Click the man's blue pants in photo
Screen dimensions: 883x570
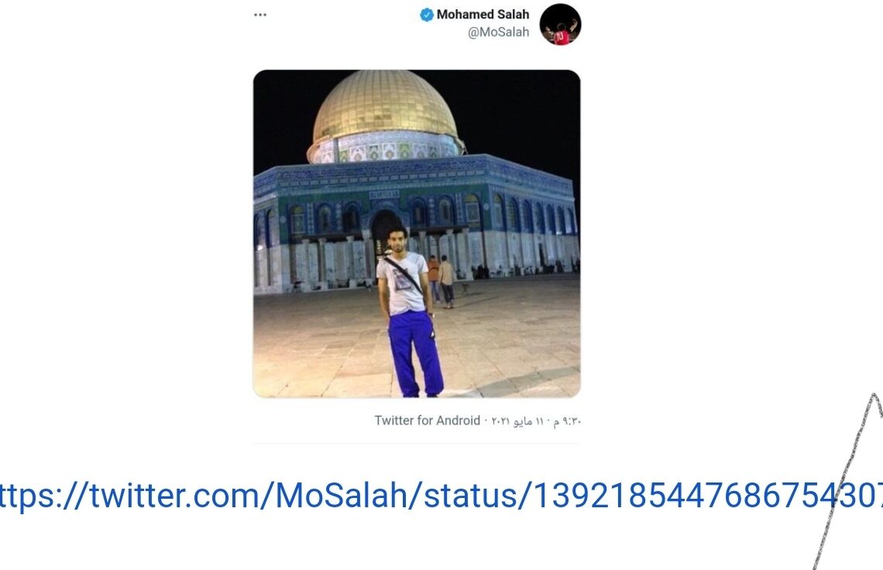415,354
